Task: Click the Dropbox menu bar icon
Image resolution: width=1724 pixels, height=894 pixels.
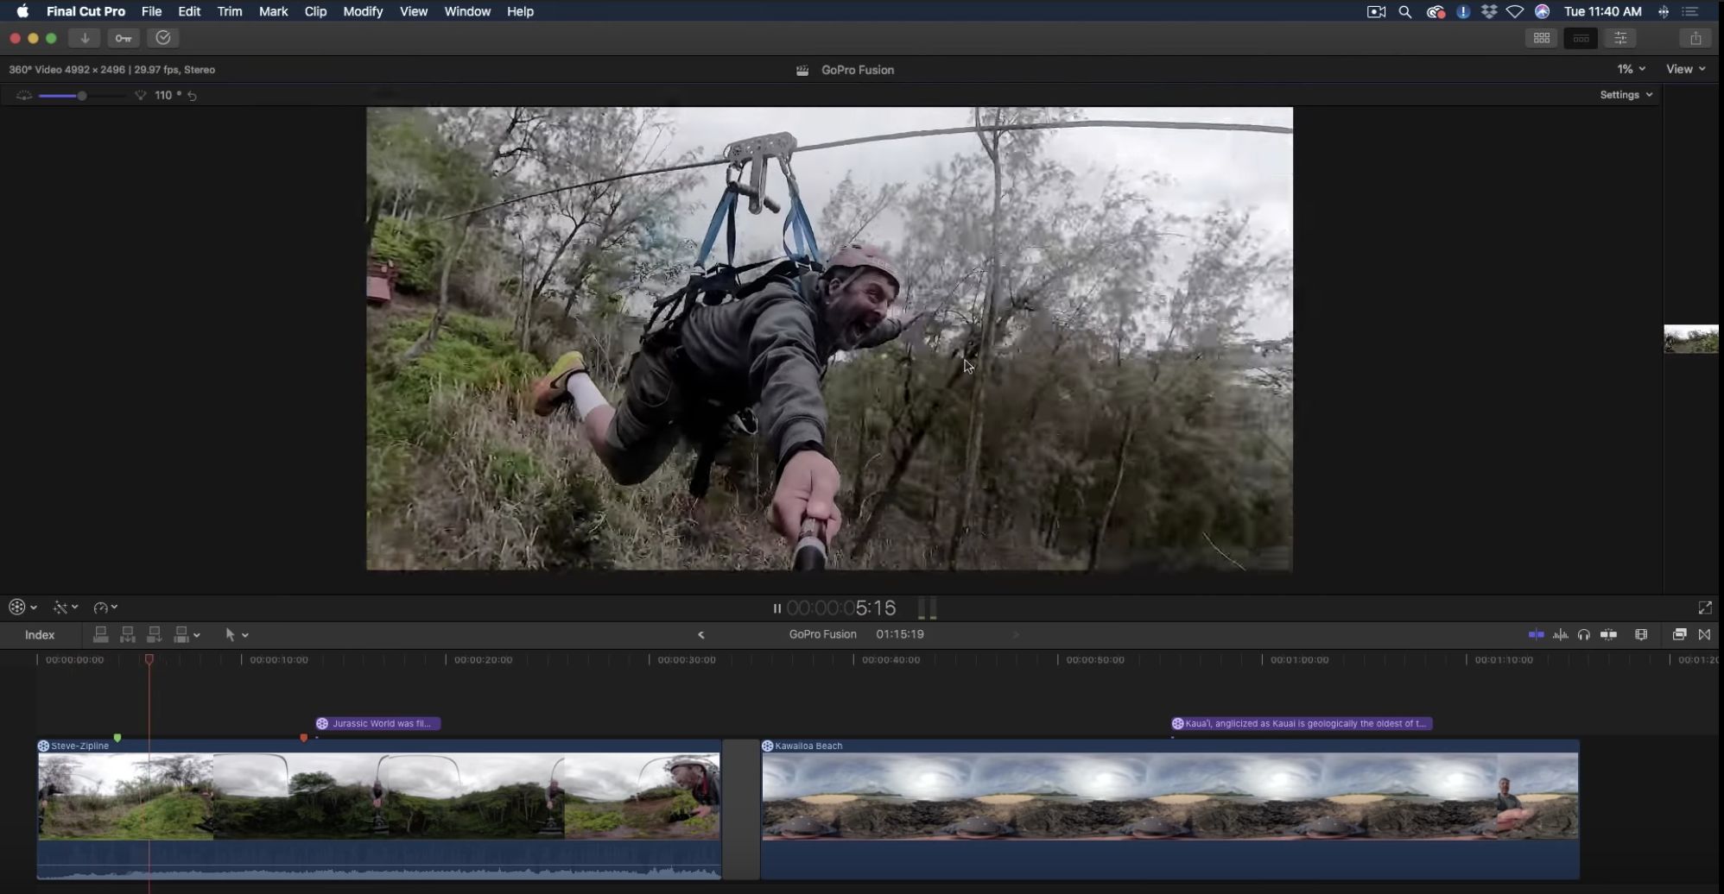Action: (x=1489, y=12)
